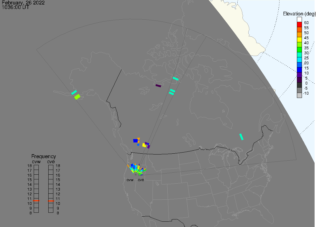Click the "45" elevation legend value
Viewport: 316px width, 227px height.
(x=306, y=38)
